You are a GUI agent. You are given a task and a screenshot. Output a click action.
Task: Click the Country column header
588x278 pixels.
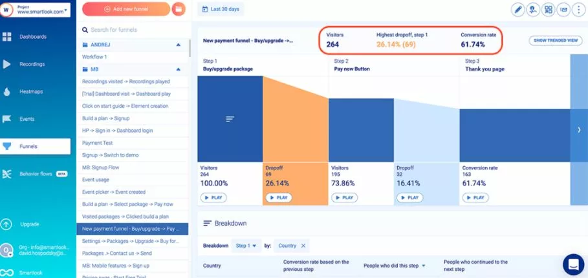pos(212,266)
